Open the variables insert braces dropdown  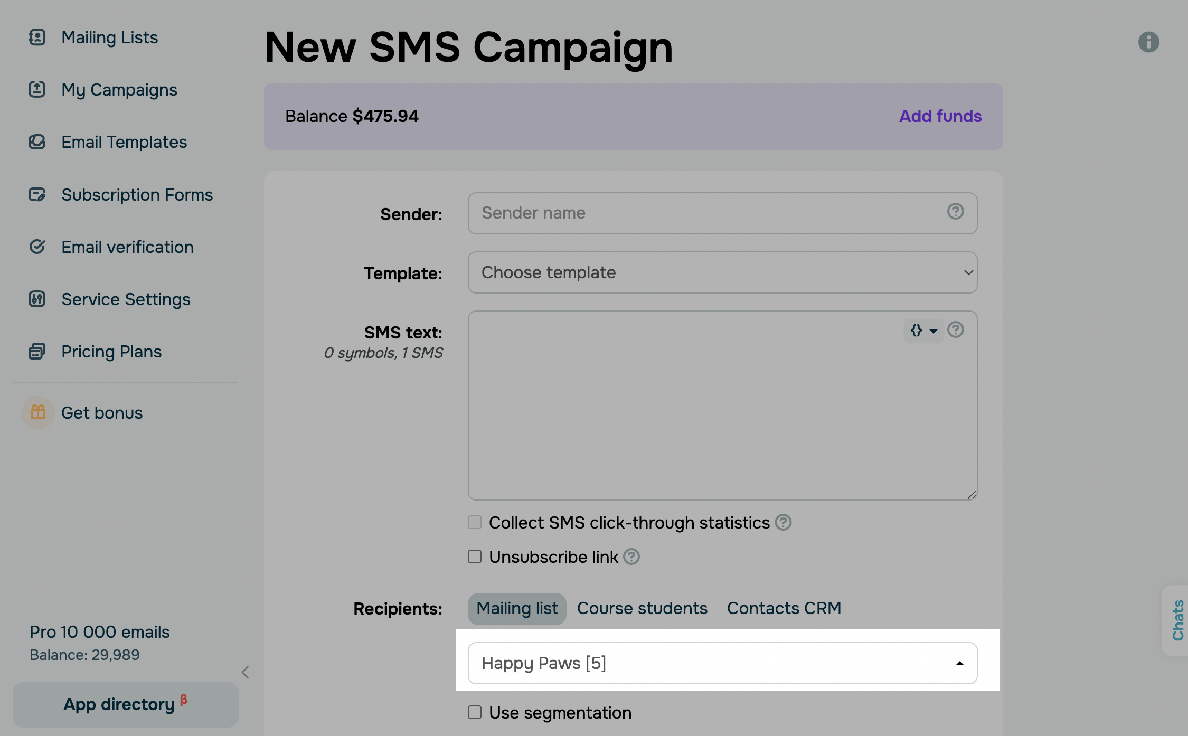point(923,331)
